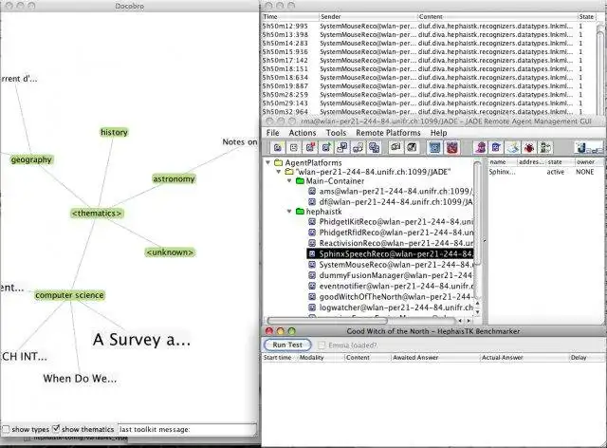Click the agent icon beside logwatcher
The image size is (607, 448).
[x=312, y=308]
